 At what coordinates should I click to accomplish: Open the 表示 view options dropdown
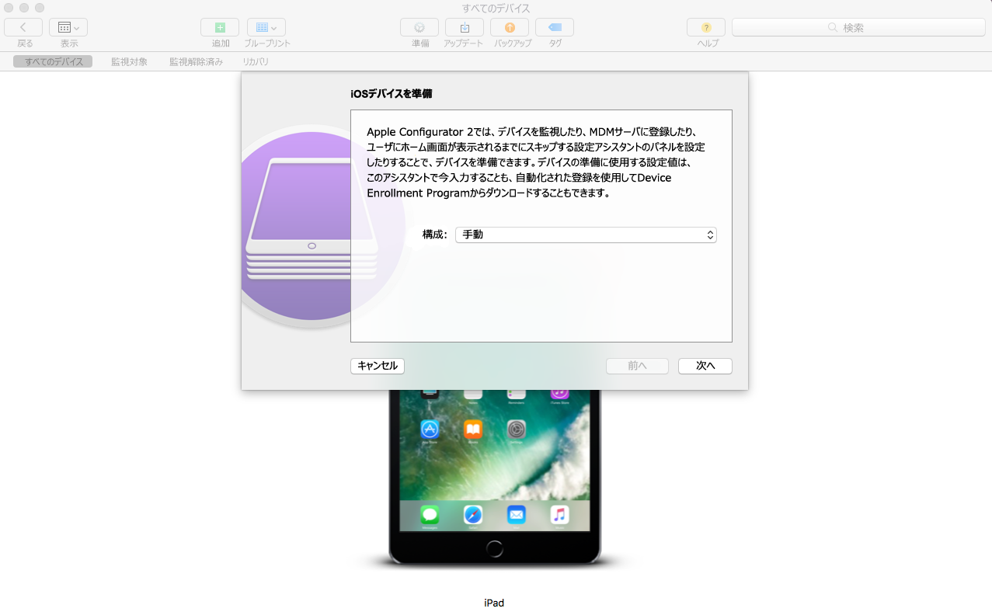(x=68, y=27)
